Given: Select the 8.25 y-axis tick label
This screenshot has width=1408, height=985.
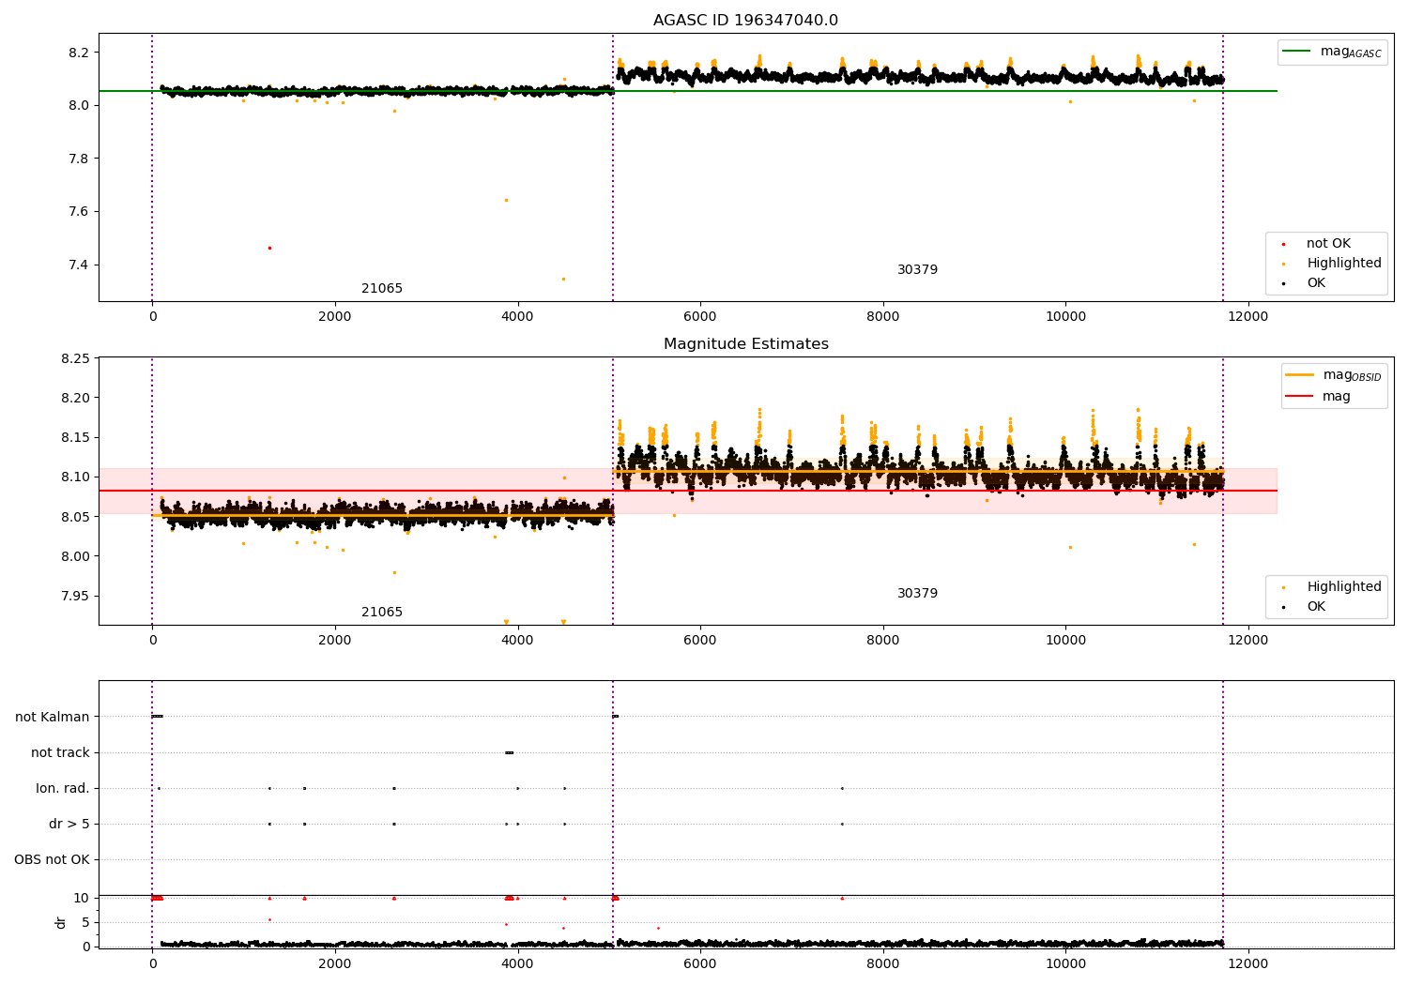Looking at the screenshot, I should pyautogui.click(x=74, y=358).
